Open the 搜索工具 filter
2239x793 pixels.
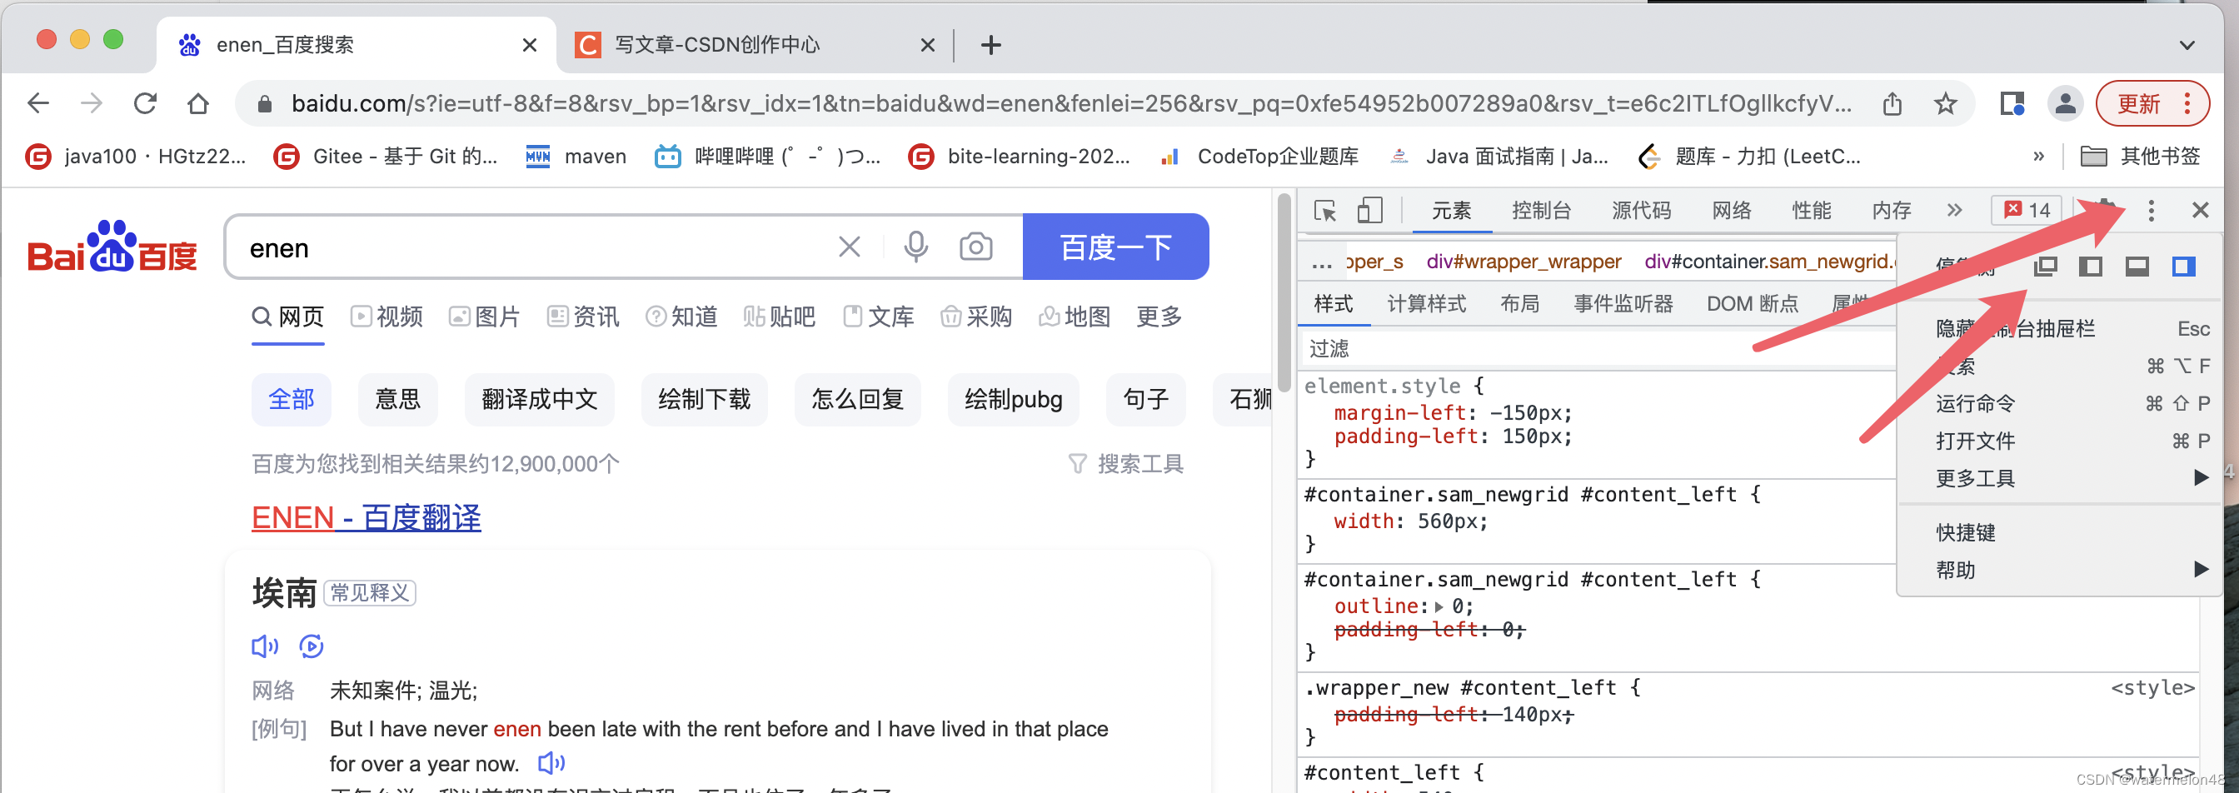(x=1124, y=463)
